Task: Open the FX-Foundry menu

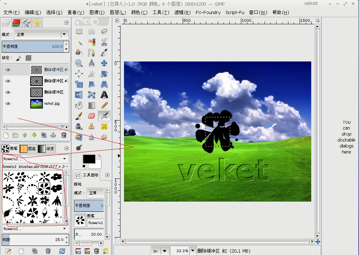Action: pos(208,13)
